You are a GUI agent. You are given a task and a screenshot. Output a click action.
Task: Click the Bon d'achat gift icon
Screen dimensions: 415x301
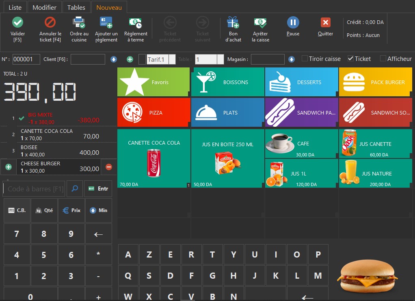pyautogui.click(x=233, y=22)
